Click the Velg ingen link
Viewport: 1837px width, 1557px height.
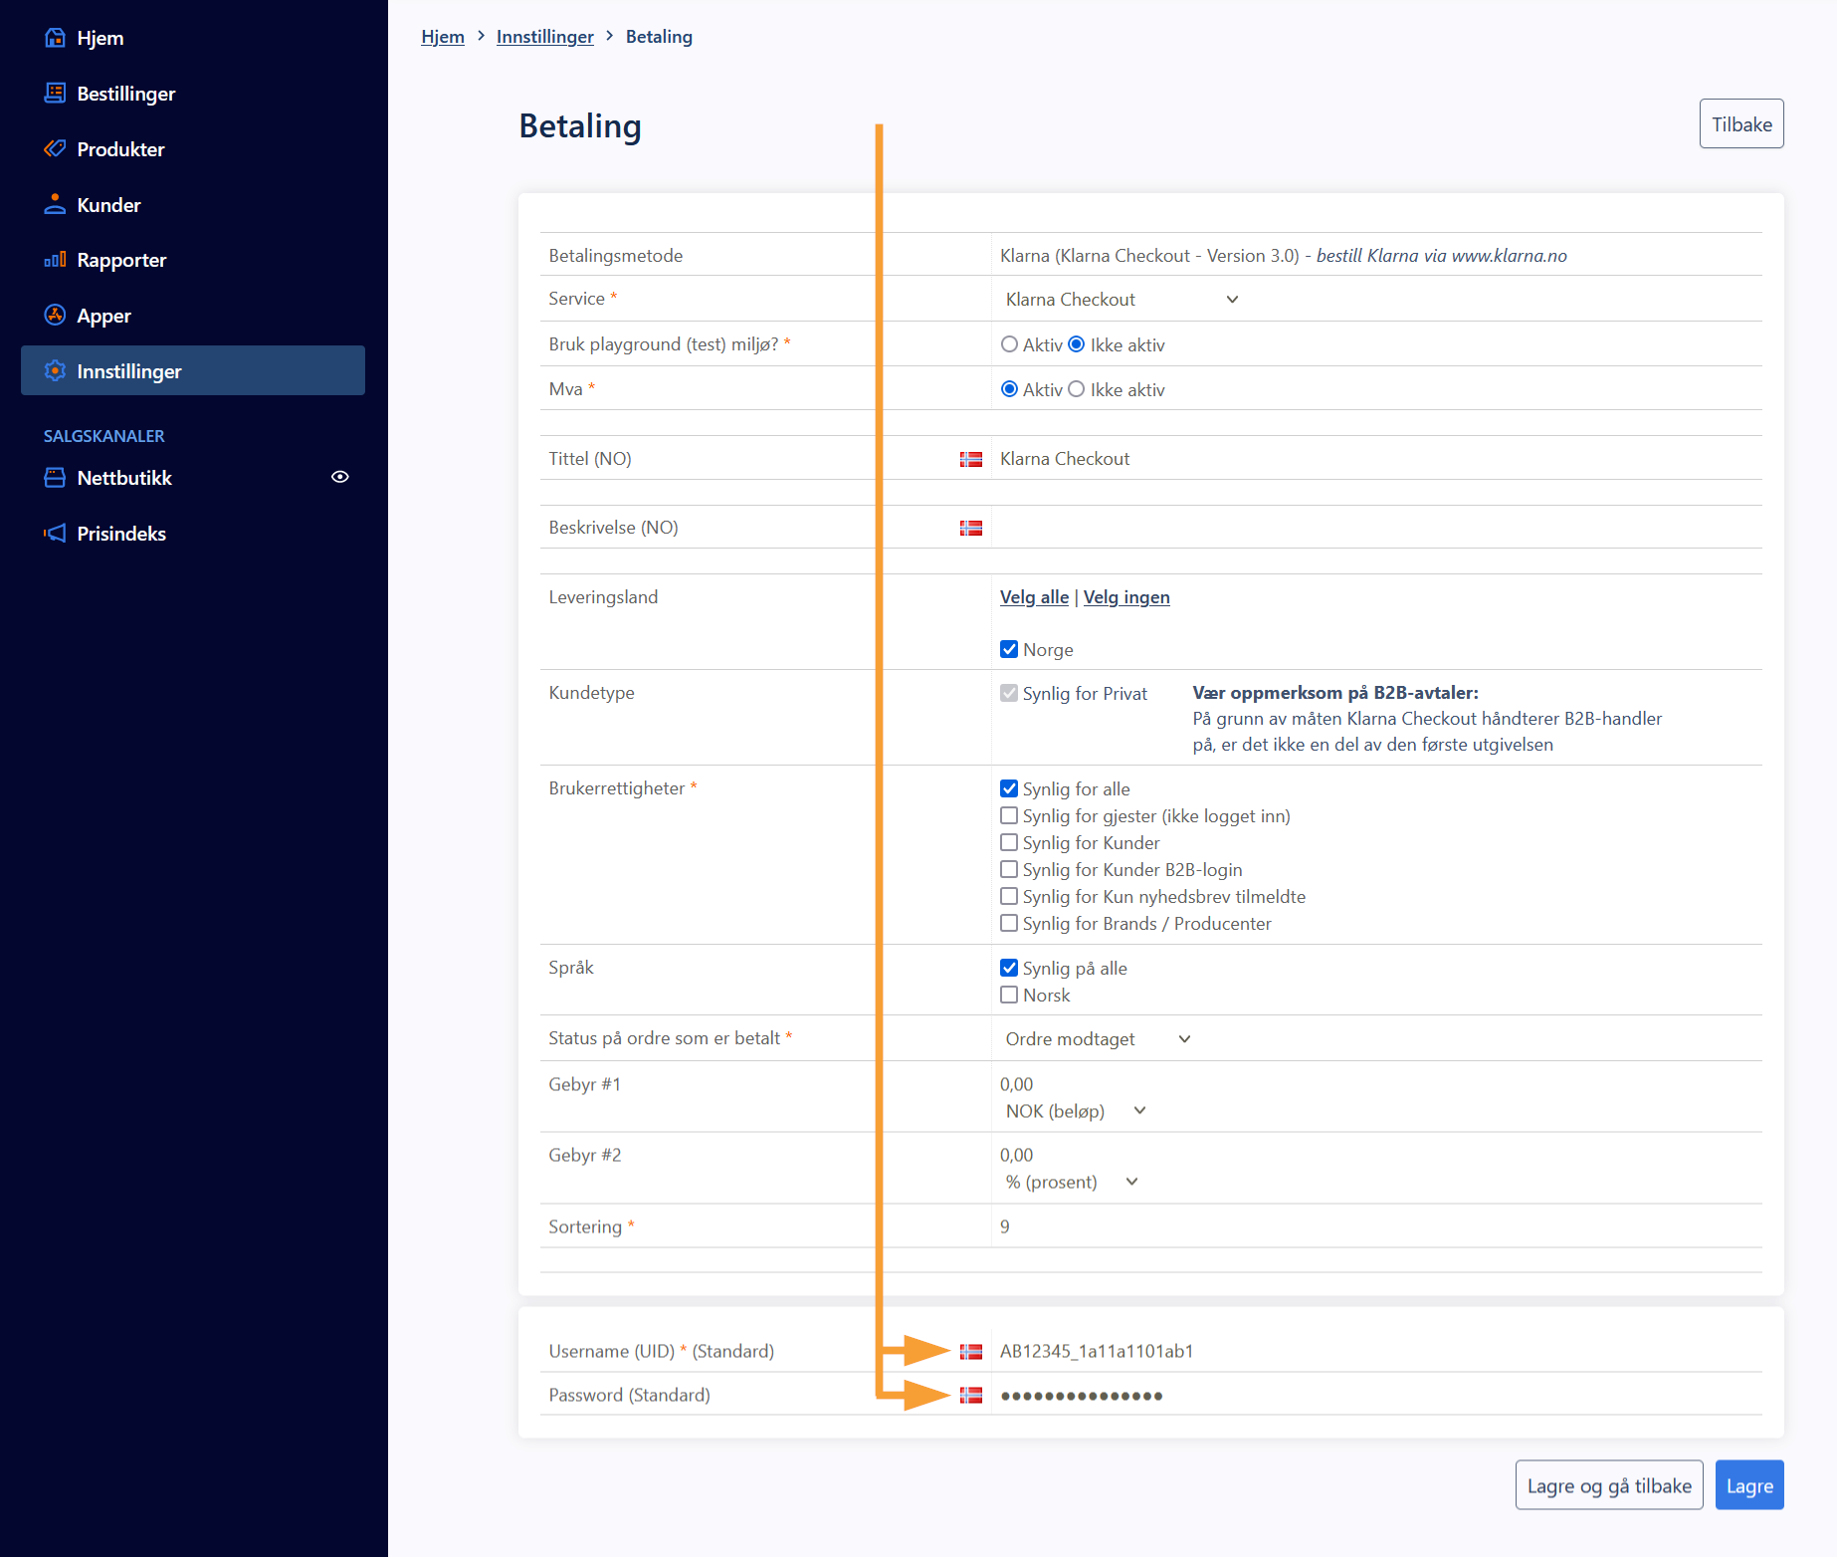click(1126, 597)
